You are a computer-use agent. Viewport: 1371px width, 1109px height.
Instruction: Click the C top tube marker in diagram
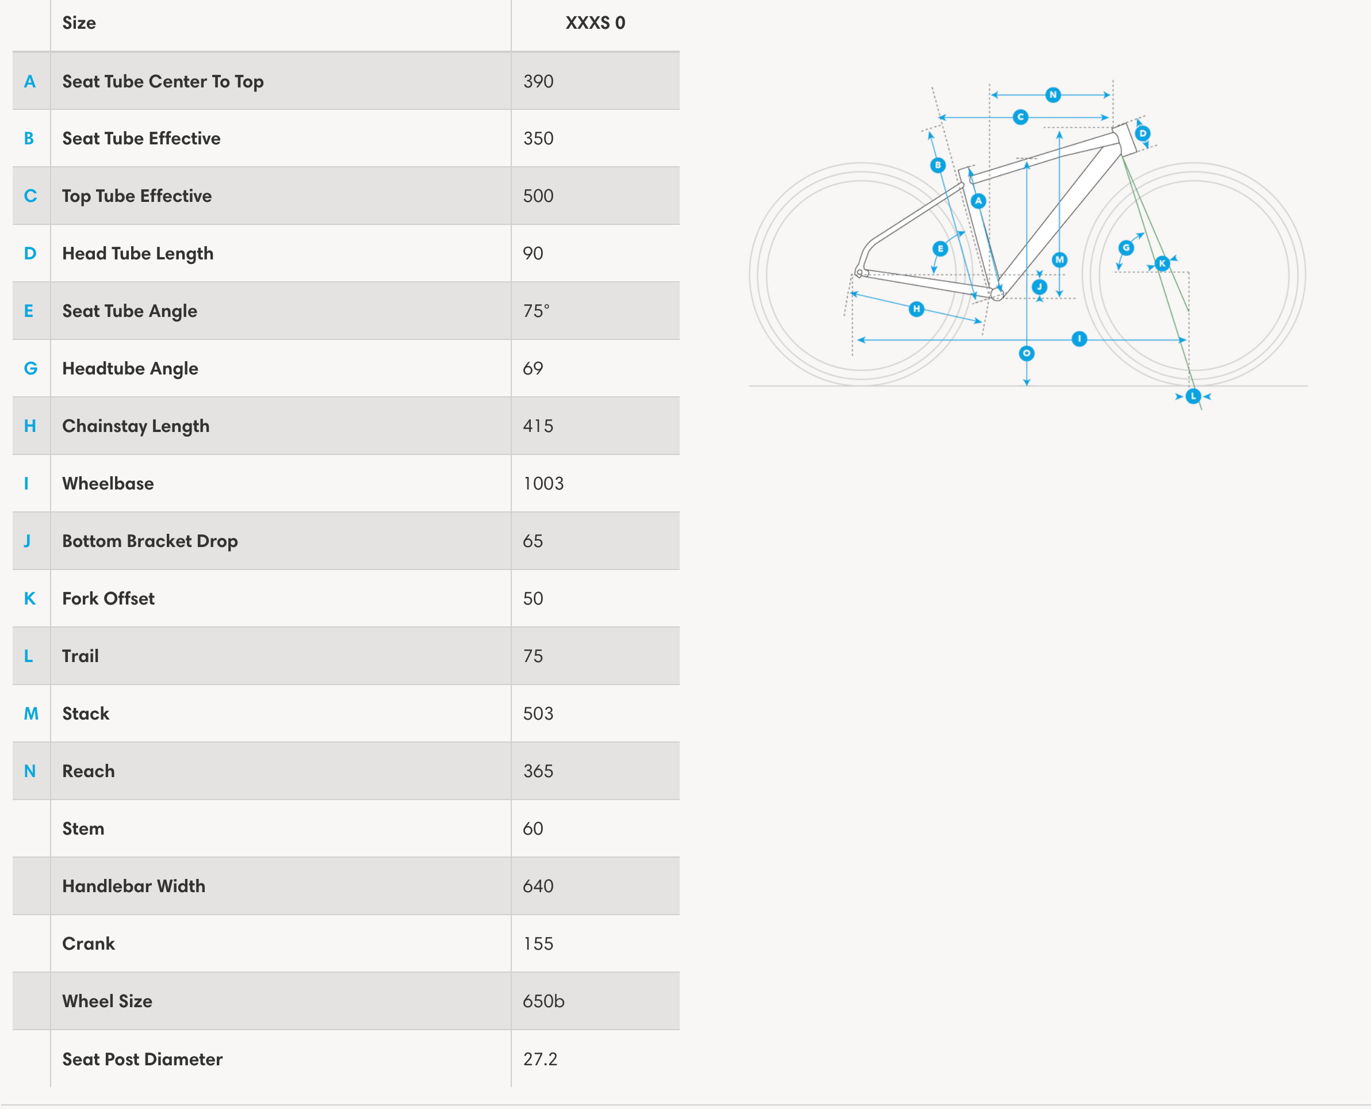coord(1020,117)
